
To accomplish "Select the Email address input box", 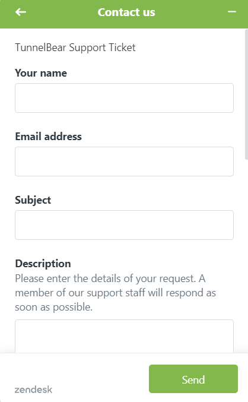I will [x=124, y=162].
